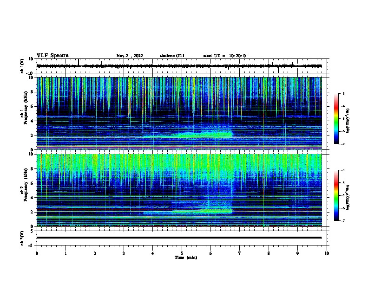
Task: Click time axis tick label "5"
Action: 182,253
